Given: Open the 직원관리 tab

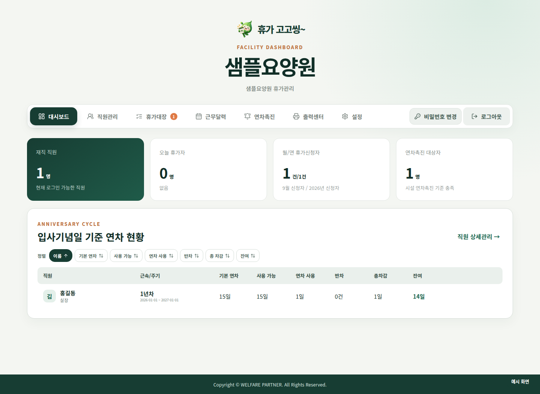Looking at the screenshot, I should (x=102, y=116).
